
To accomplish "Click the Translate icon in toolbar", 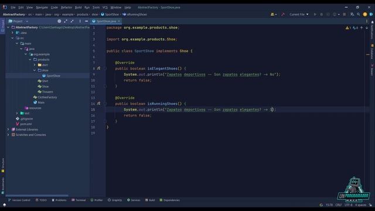I will [x=352, y=14].
